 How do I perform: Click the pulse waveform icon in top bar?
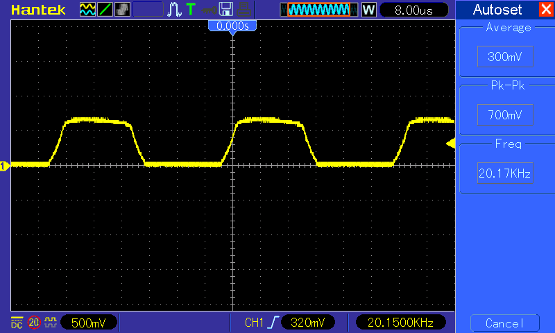click(174, 10)
